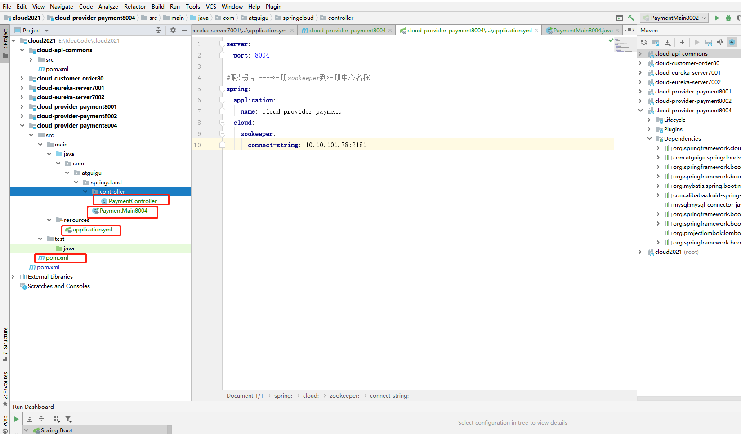Close the PaymentMain8004.java tab

point(617,30)
